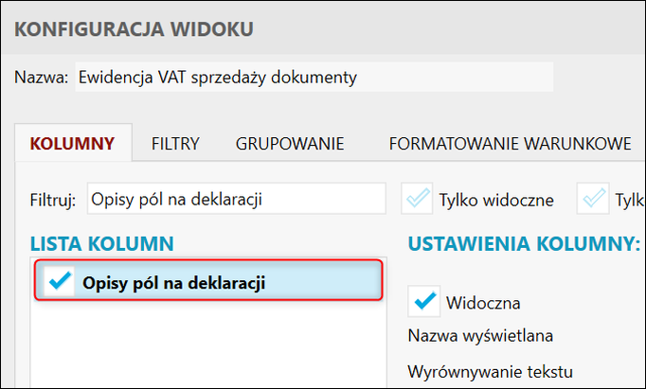Screen dimensions: 646x389
Task: Click the Nazwa wyświetlana setting label
Action: [x=480, y=335]
